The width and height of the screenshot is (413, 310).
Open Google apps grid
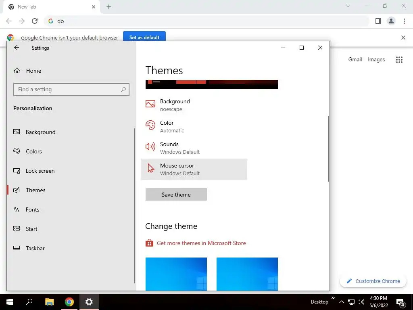(399, 60)
